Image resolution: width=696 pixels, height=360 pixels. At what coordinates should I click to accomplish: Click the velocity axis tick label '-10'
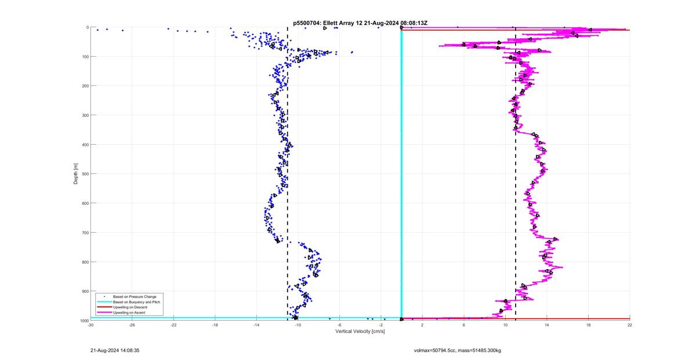click(298, 325)
